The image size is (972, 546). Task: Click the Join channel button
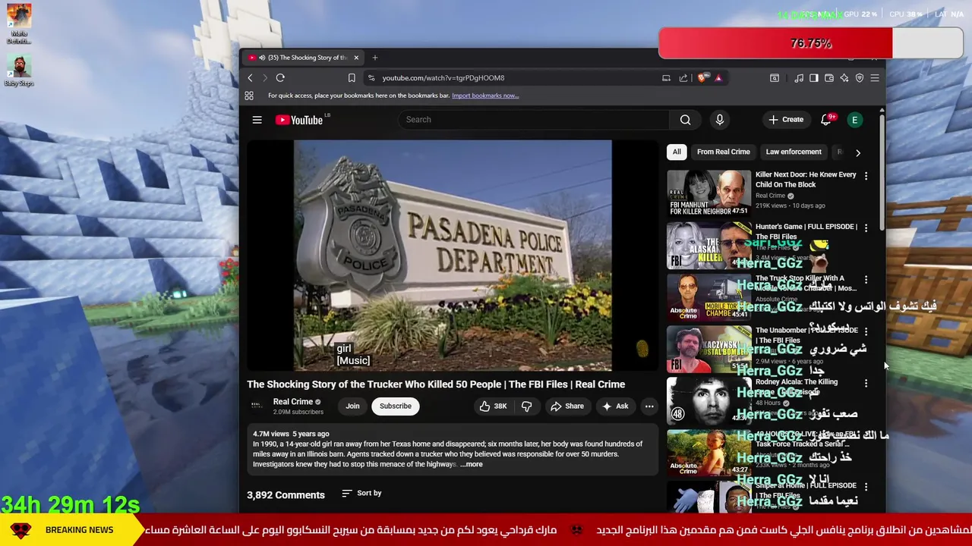pyautogui.click(x=353, y=406)
